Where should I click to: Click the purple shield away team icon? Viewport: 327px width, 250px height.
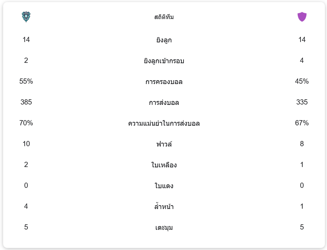[x=302, y=17]
